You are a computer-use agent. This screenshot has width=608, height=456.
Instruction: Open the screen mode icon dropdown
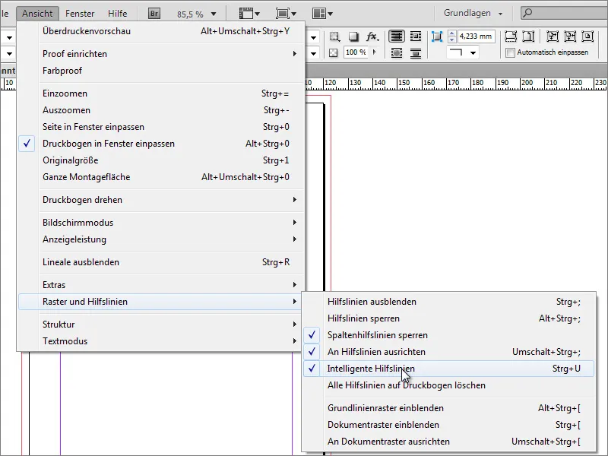coord(286,14)
